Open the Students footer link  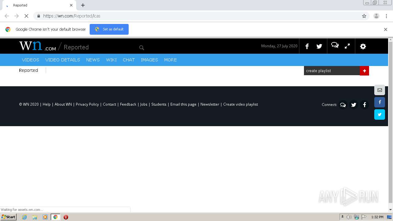pos(159,104)
